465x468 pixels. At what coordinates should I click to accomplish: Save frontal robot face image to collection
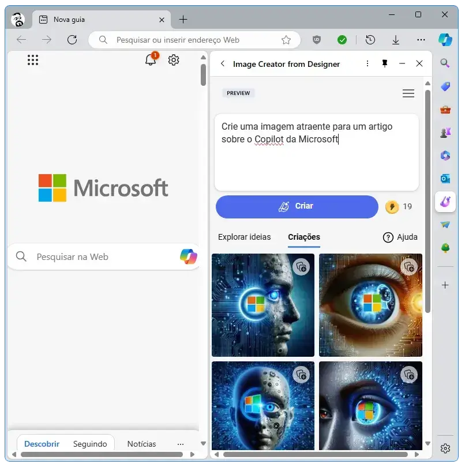(x=301, y=374)
